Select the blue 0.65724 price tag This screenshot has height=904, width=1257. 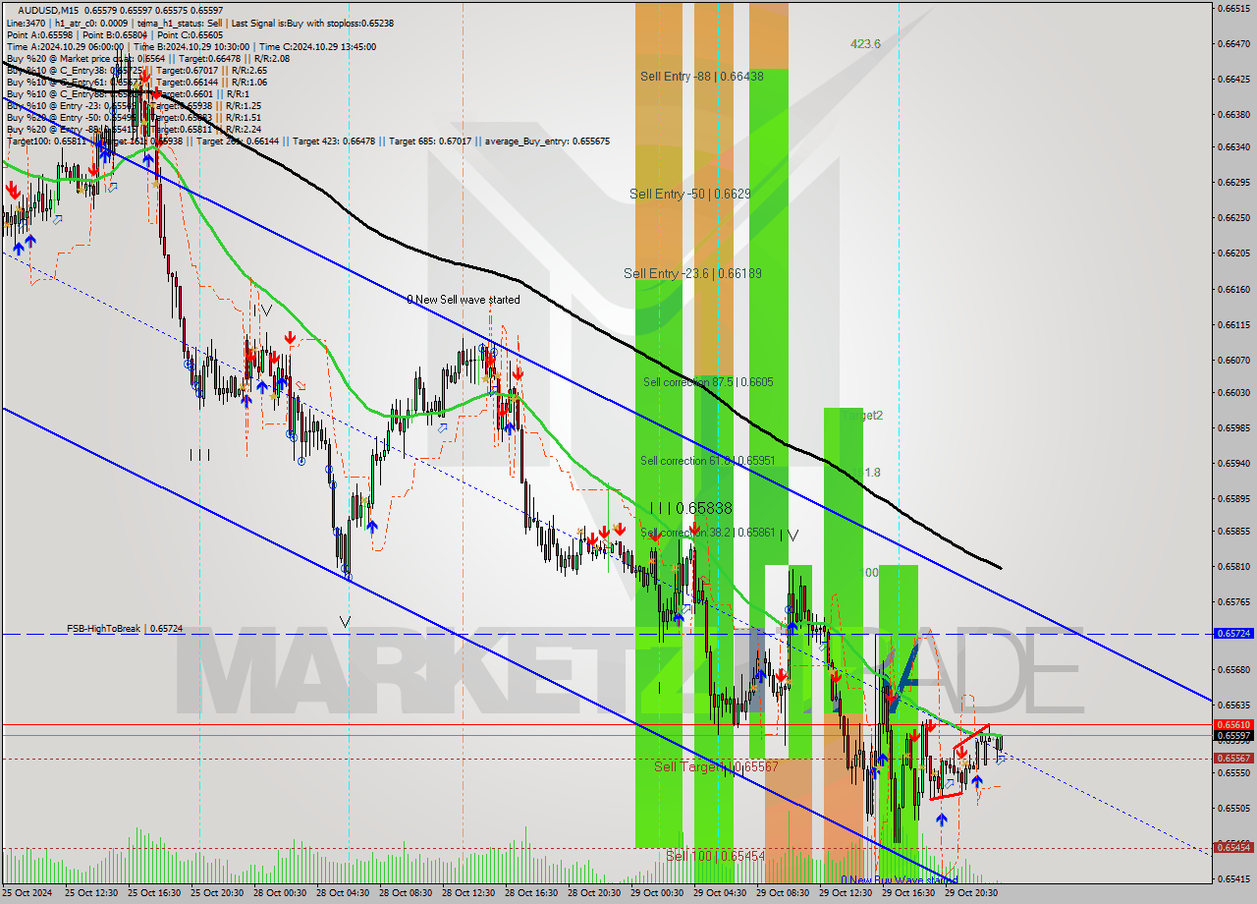[1233, 634]
